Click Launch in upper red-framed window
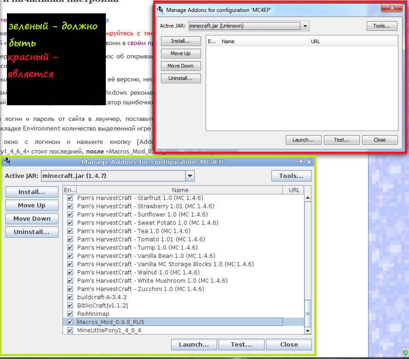 click(x=303, y=140)
